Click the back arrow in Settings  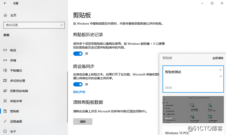tap(5, 3)
